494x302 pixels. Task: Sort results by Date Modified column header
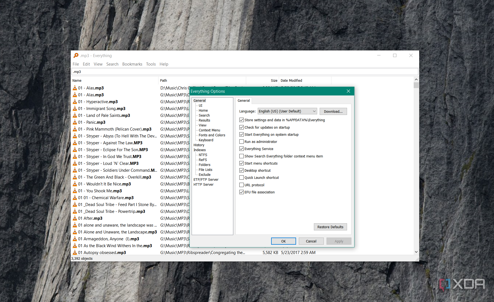pyautogui.click(x=305, y=80)
